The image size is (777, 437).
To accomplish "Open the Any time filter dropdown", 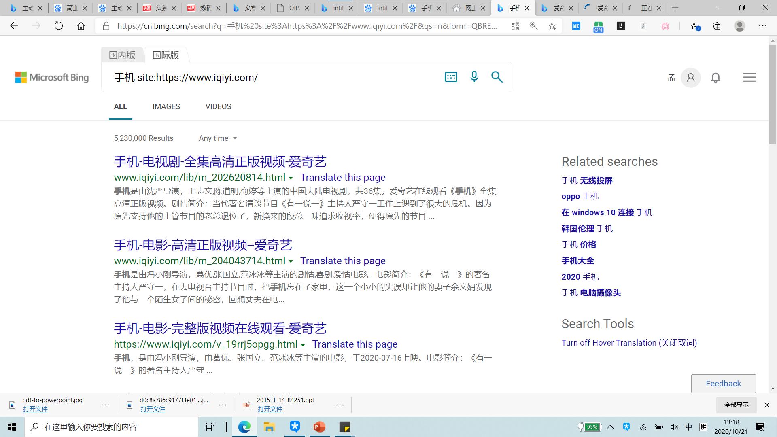I will pyautogui.click(x=217, y=138).
